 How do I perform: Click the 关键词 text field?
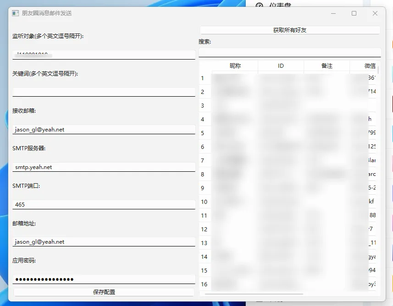click(x=104, y=92)
